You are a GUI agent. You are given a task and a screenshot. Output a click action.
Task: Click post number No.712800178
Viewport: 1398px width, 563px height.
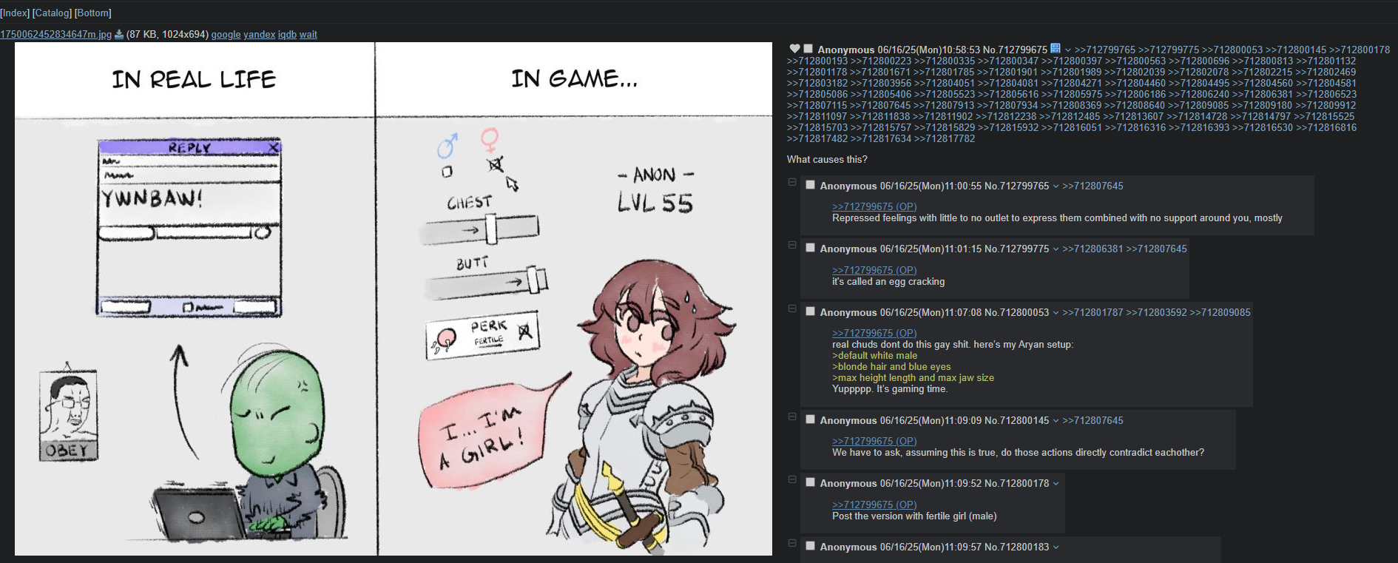tap(1016, 484)
